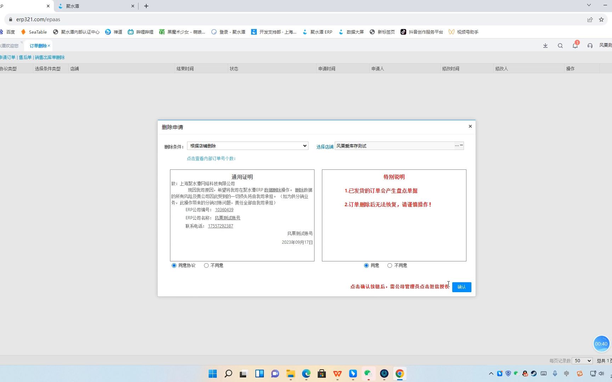This screenshot has width=612, height=382.
Task: Close the 订单删除 tab
Action: [x=49, y=46]
